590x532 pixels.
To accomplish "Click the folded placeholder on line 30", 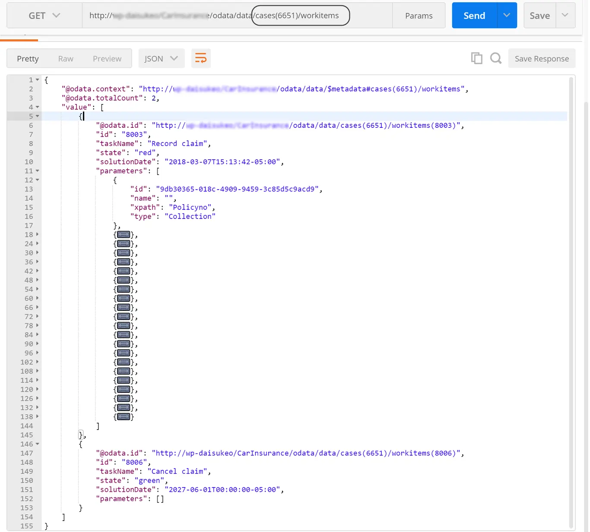I will 124,253.
